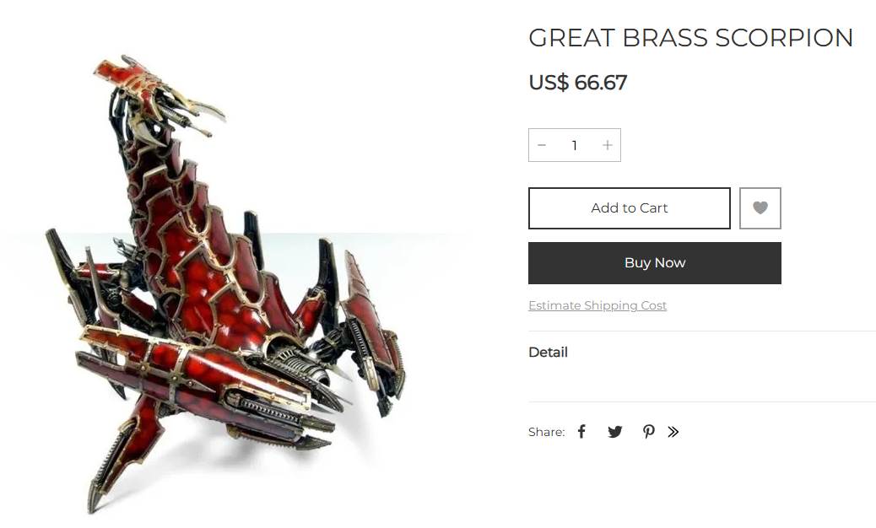
Task: Click the Great Brass Scorpion product title
Action: pyautogui.click(x=690, y=38)
